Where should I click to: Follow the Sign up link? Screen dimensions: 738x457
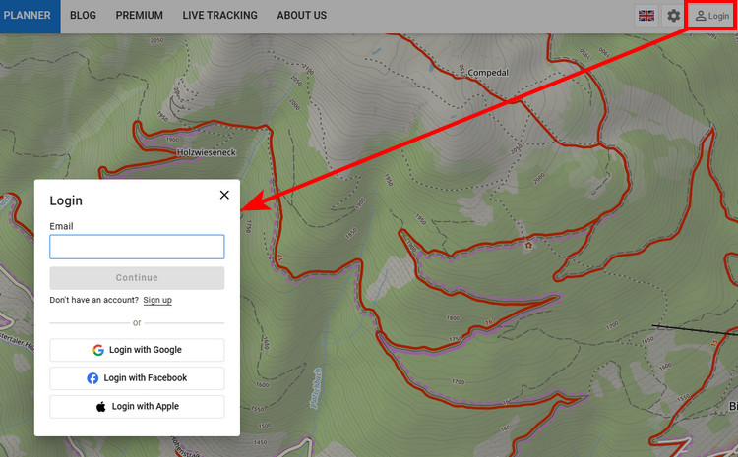click(x=157, y=300)
